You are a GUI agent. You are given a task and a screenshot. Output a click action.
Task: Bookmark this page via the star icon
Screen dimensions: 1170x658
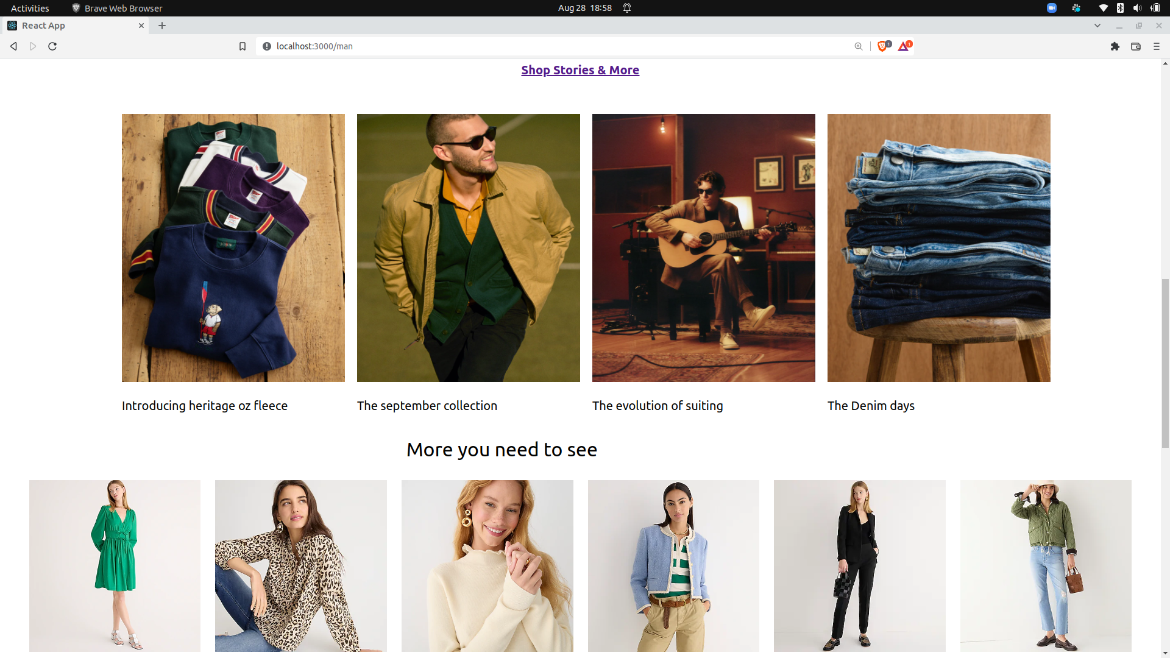click(242, 46)
